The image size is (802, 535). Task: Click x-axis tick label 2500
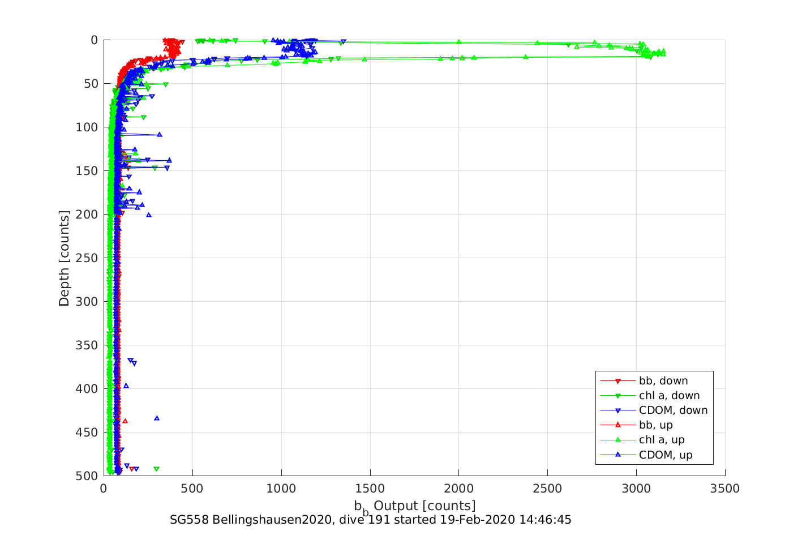click(548, 489)
